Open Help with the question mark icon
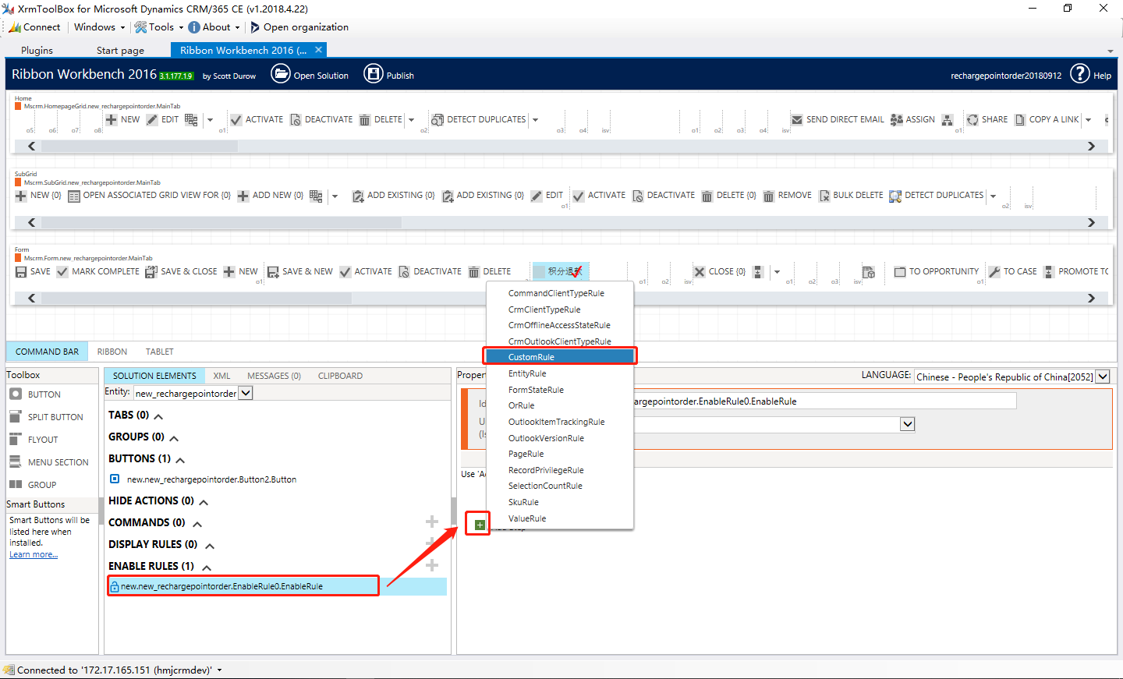Image resolution: width=1123 pixels, height=679 pixels. (1079, 74)
